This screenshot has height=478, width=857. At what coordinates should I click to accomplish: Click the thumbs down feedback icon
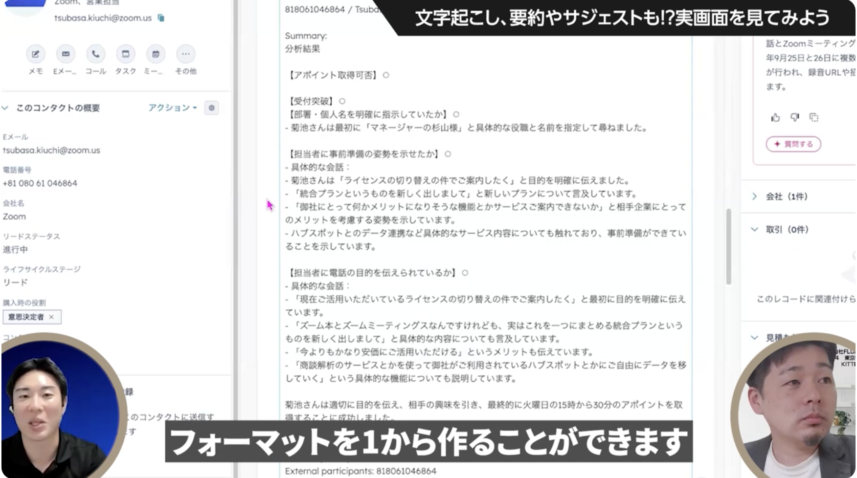pyautogui.click(x=794, y=117)
